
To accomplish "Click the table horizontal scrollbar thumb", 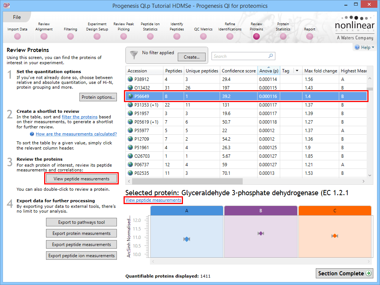I will (187, 181).
